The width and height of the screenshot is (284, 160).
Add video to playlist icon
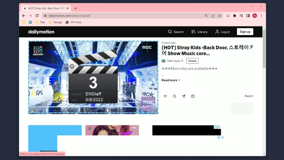pyautogui.click(x=193, y=96)
